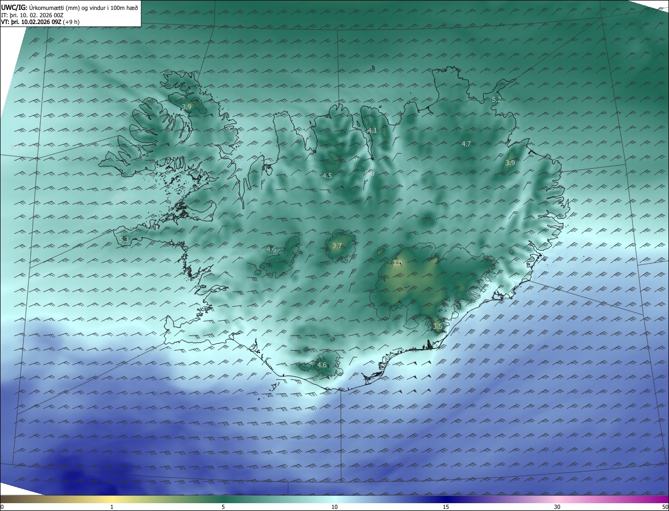The image size is (669, 511).
Task: Click the 5.2 value label on the map
Action: click(x=497, y=99)
